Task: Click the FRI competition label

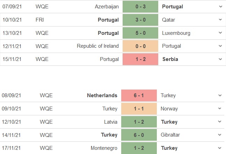Action: click(x=40, y=20)
